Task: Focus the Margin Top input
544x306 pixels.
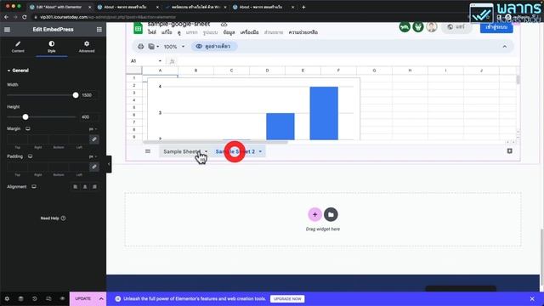Action: [17, 139]
